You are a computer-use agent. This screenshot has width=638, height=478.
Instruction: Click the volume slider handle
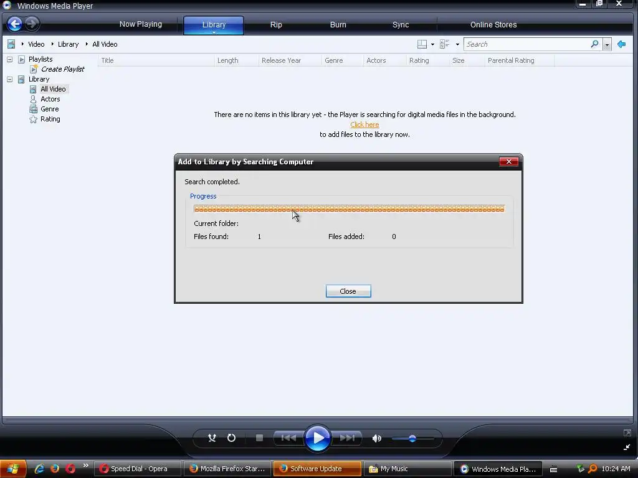tap(412, 438)
